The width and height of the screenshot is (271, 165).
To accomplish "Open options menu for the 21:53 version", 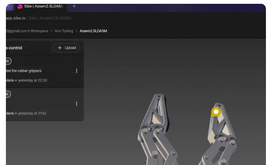I will [77, 103].
